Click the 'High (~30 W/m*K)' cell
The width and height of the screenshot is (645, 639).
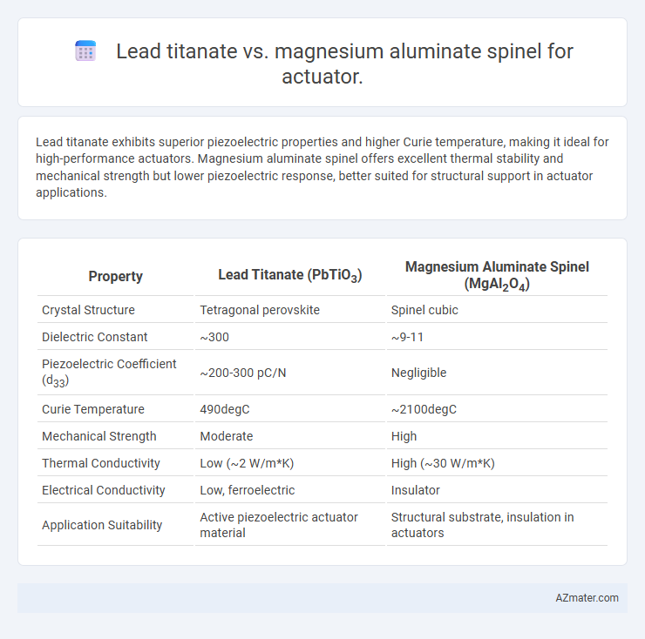tap(443, 463)
